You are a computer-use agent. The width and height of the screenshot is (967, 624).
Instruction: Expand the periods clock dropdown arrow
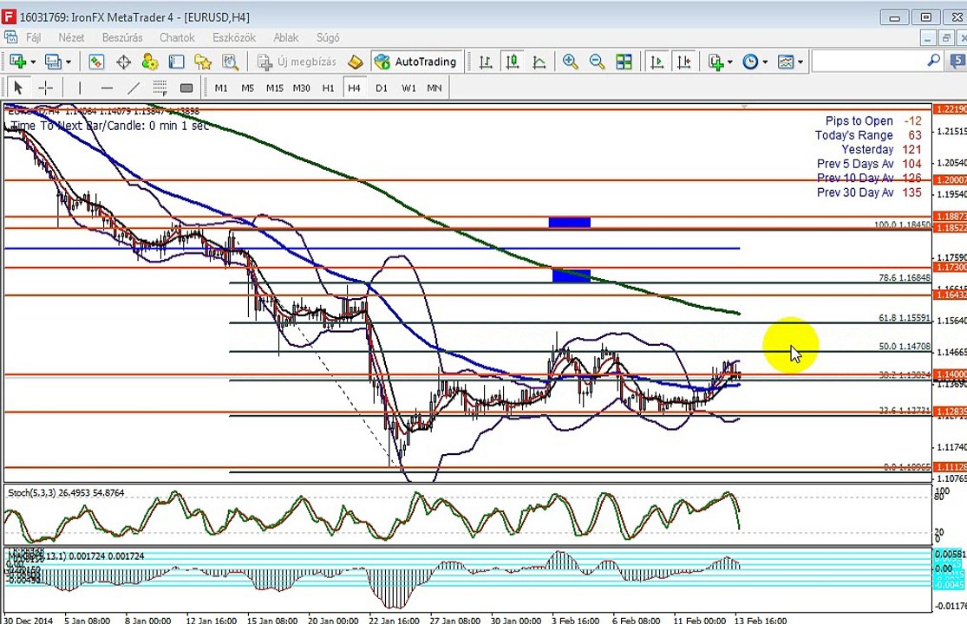[x=765, y=62]
